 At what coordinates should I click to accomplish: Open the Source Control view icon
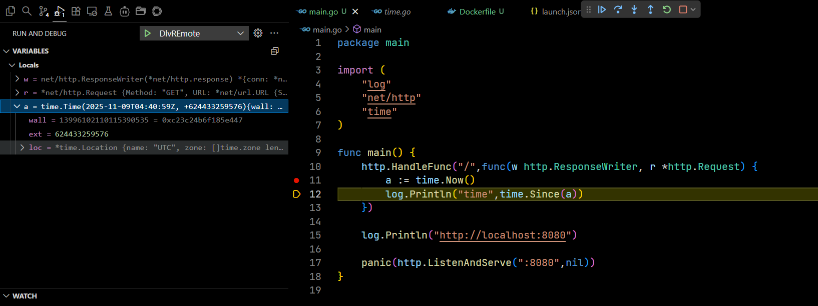44,11
